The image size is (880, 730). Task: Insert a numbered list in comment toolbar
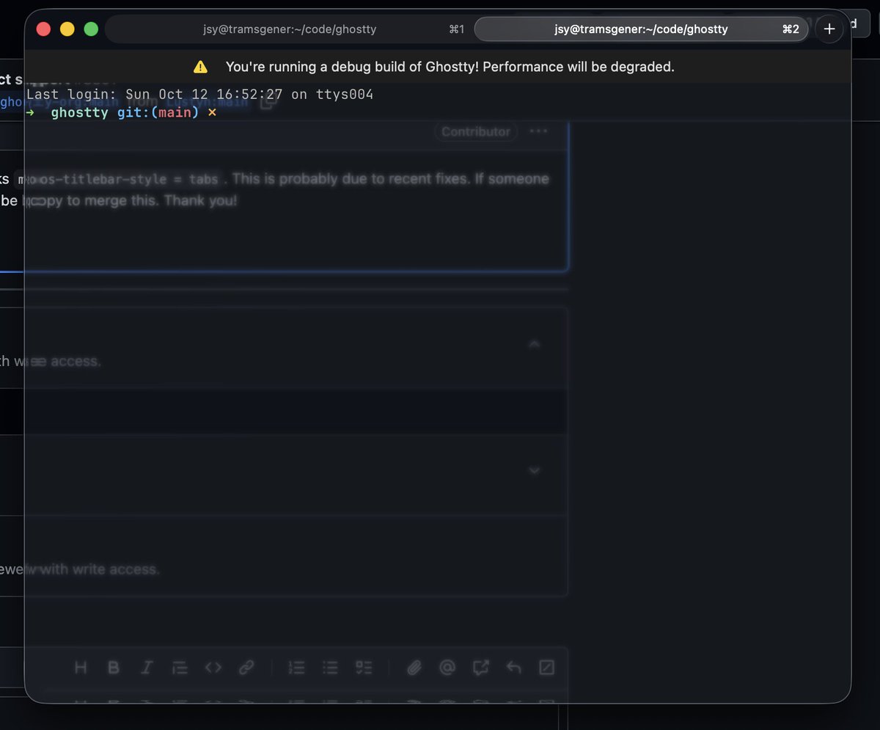pyautogui.click(x=296, y=667)
